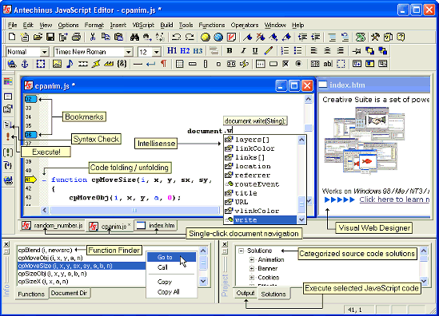Choose Go to in context menu
The image size is (439, 316).
tap(171, 257)
